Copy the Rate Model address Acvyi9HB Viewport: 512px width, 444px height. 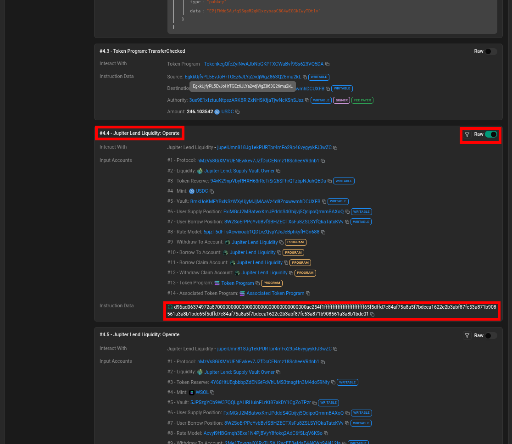coord(326,433)
